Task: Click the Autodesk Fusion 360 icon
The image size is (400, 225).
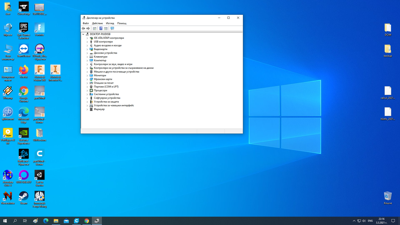Action: [39, 70]
